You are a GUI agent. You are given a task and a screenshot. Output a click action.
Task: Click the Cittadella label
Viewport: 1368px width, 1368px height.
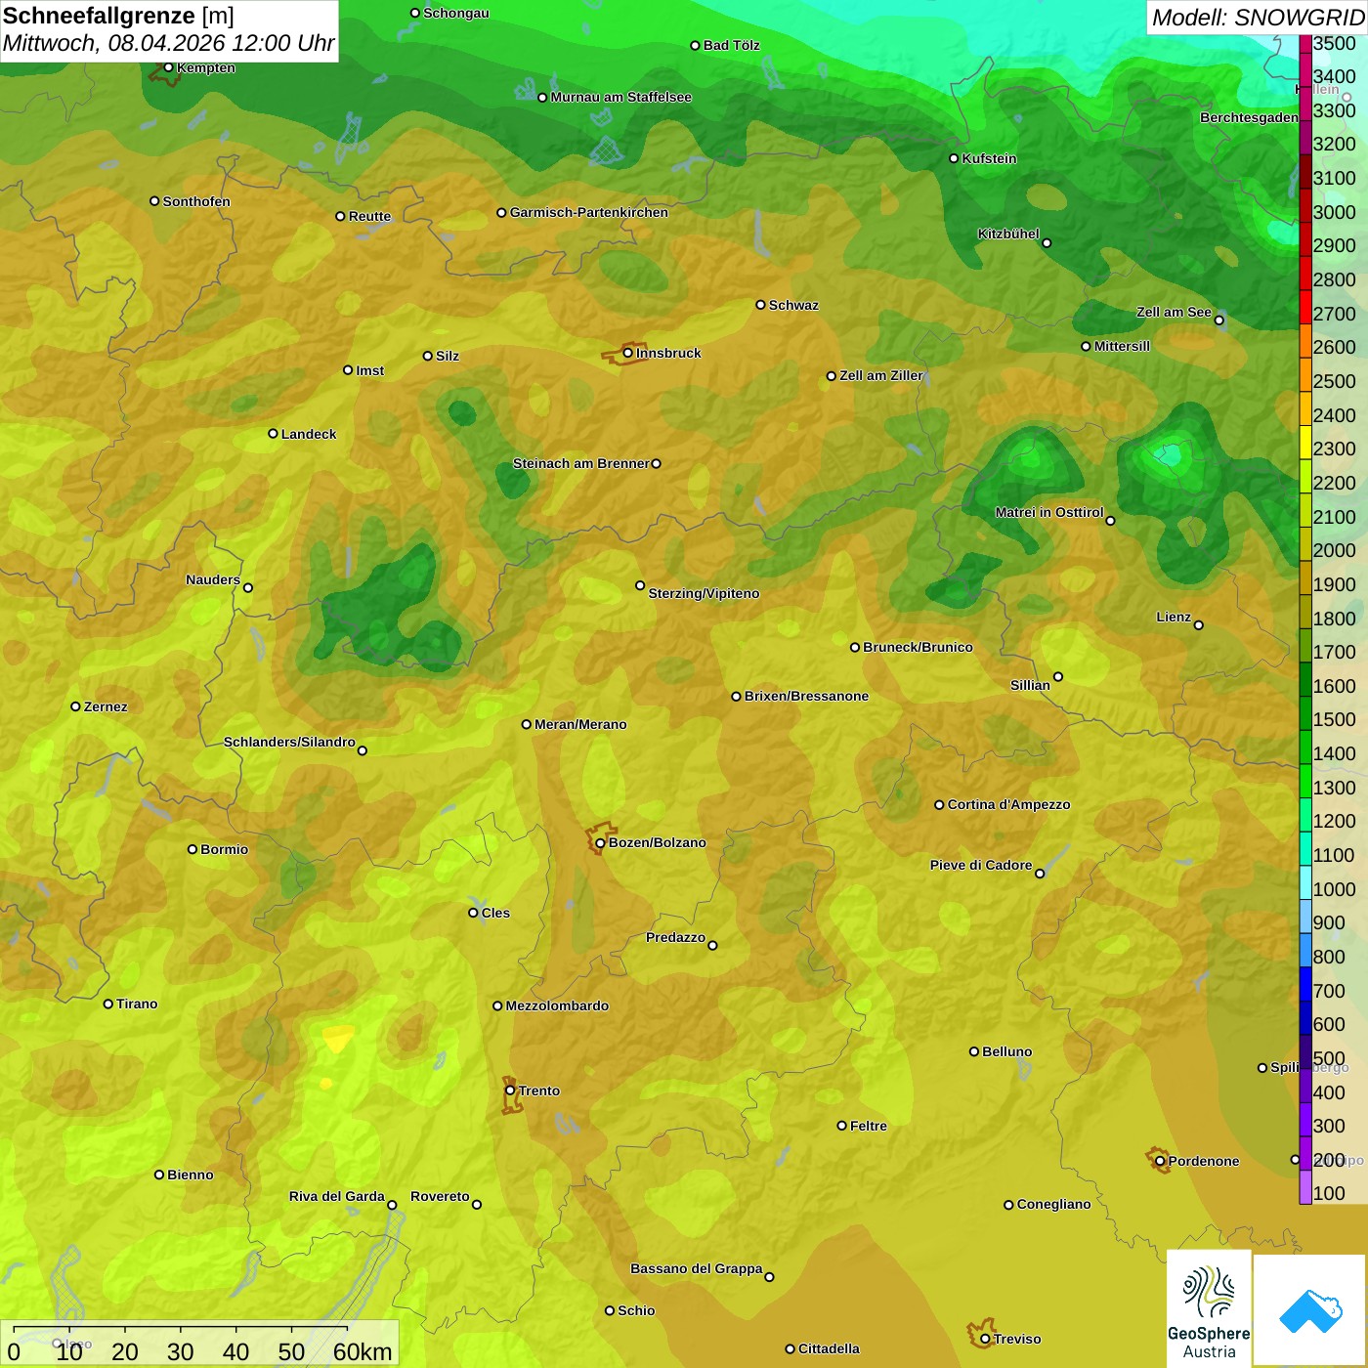point(829,1348)
